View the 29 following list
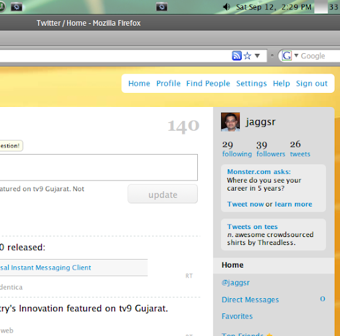 pos(237,149)
